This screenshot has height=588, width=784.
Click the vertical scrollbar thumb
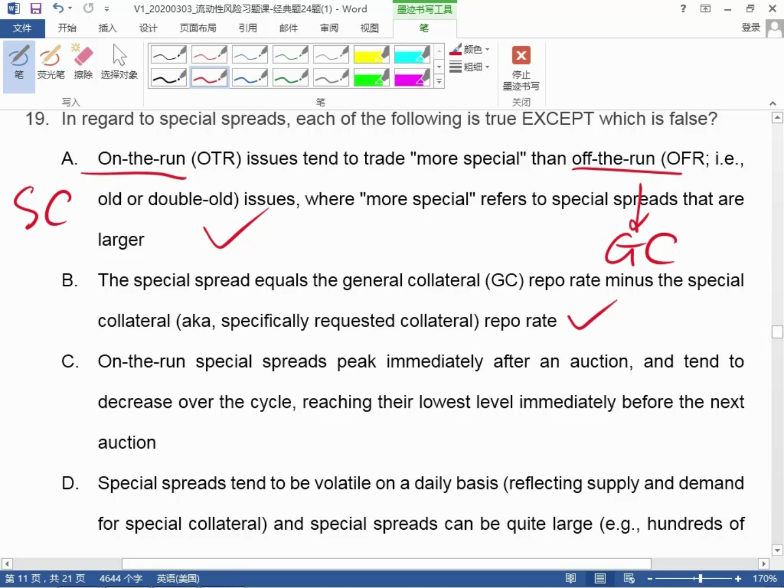pos(777,332)
